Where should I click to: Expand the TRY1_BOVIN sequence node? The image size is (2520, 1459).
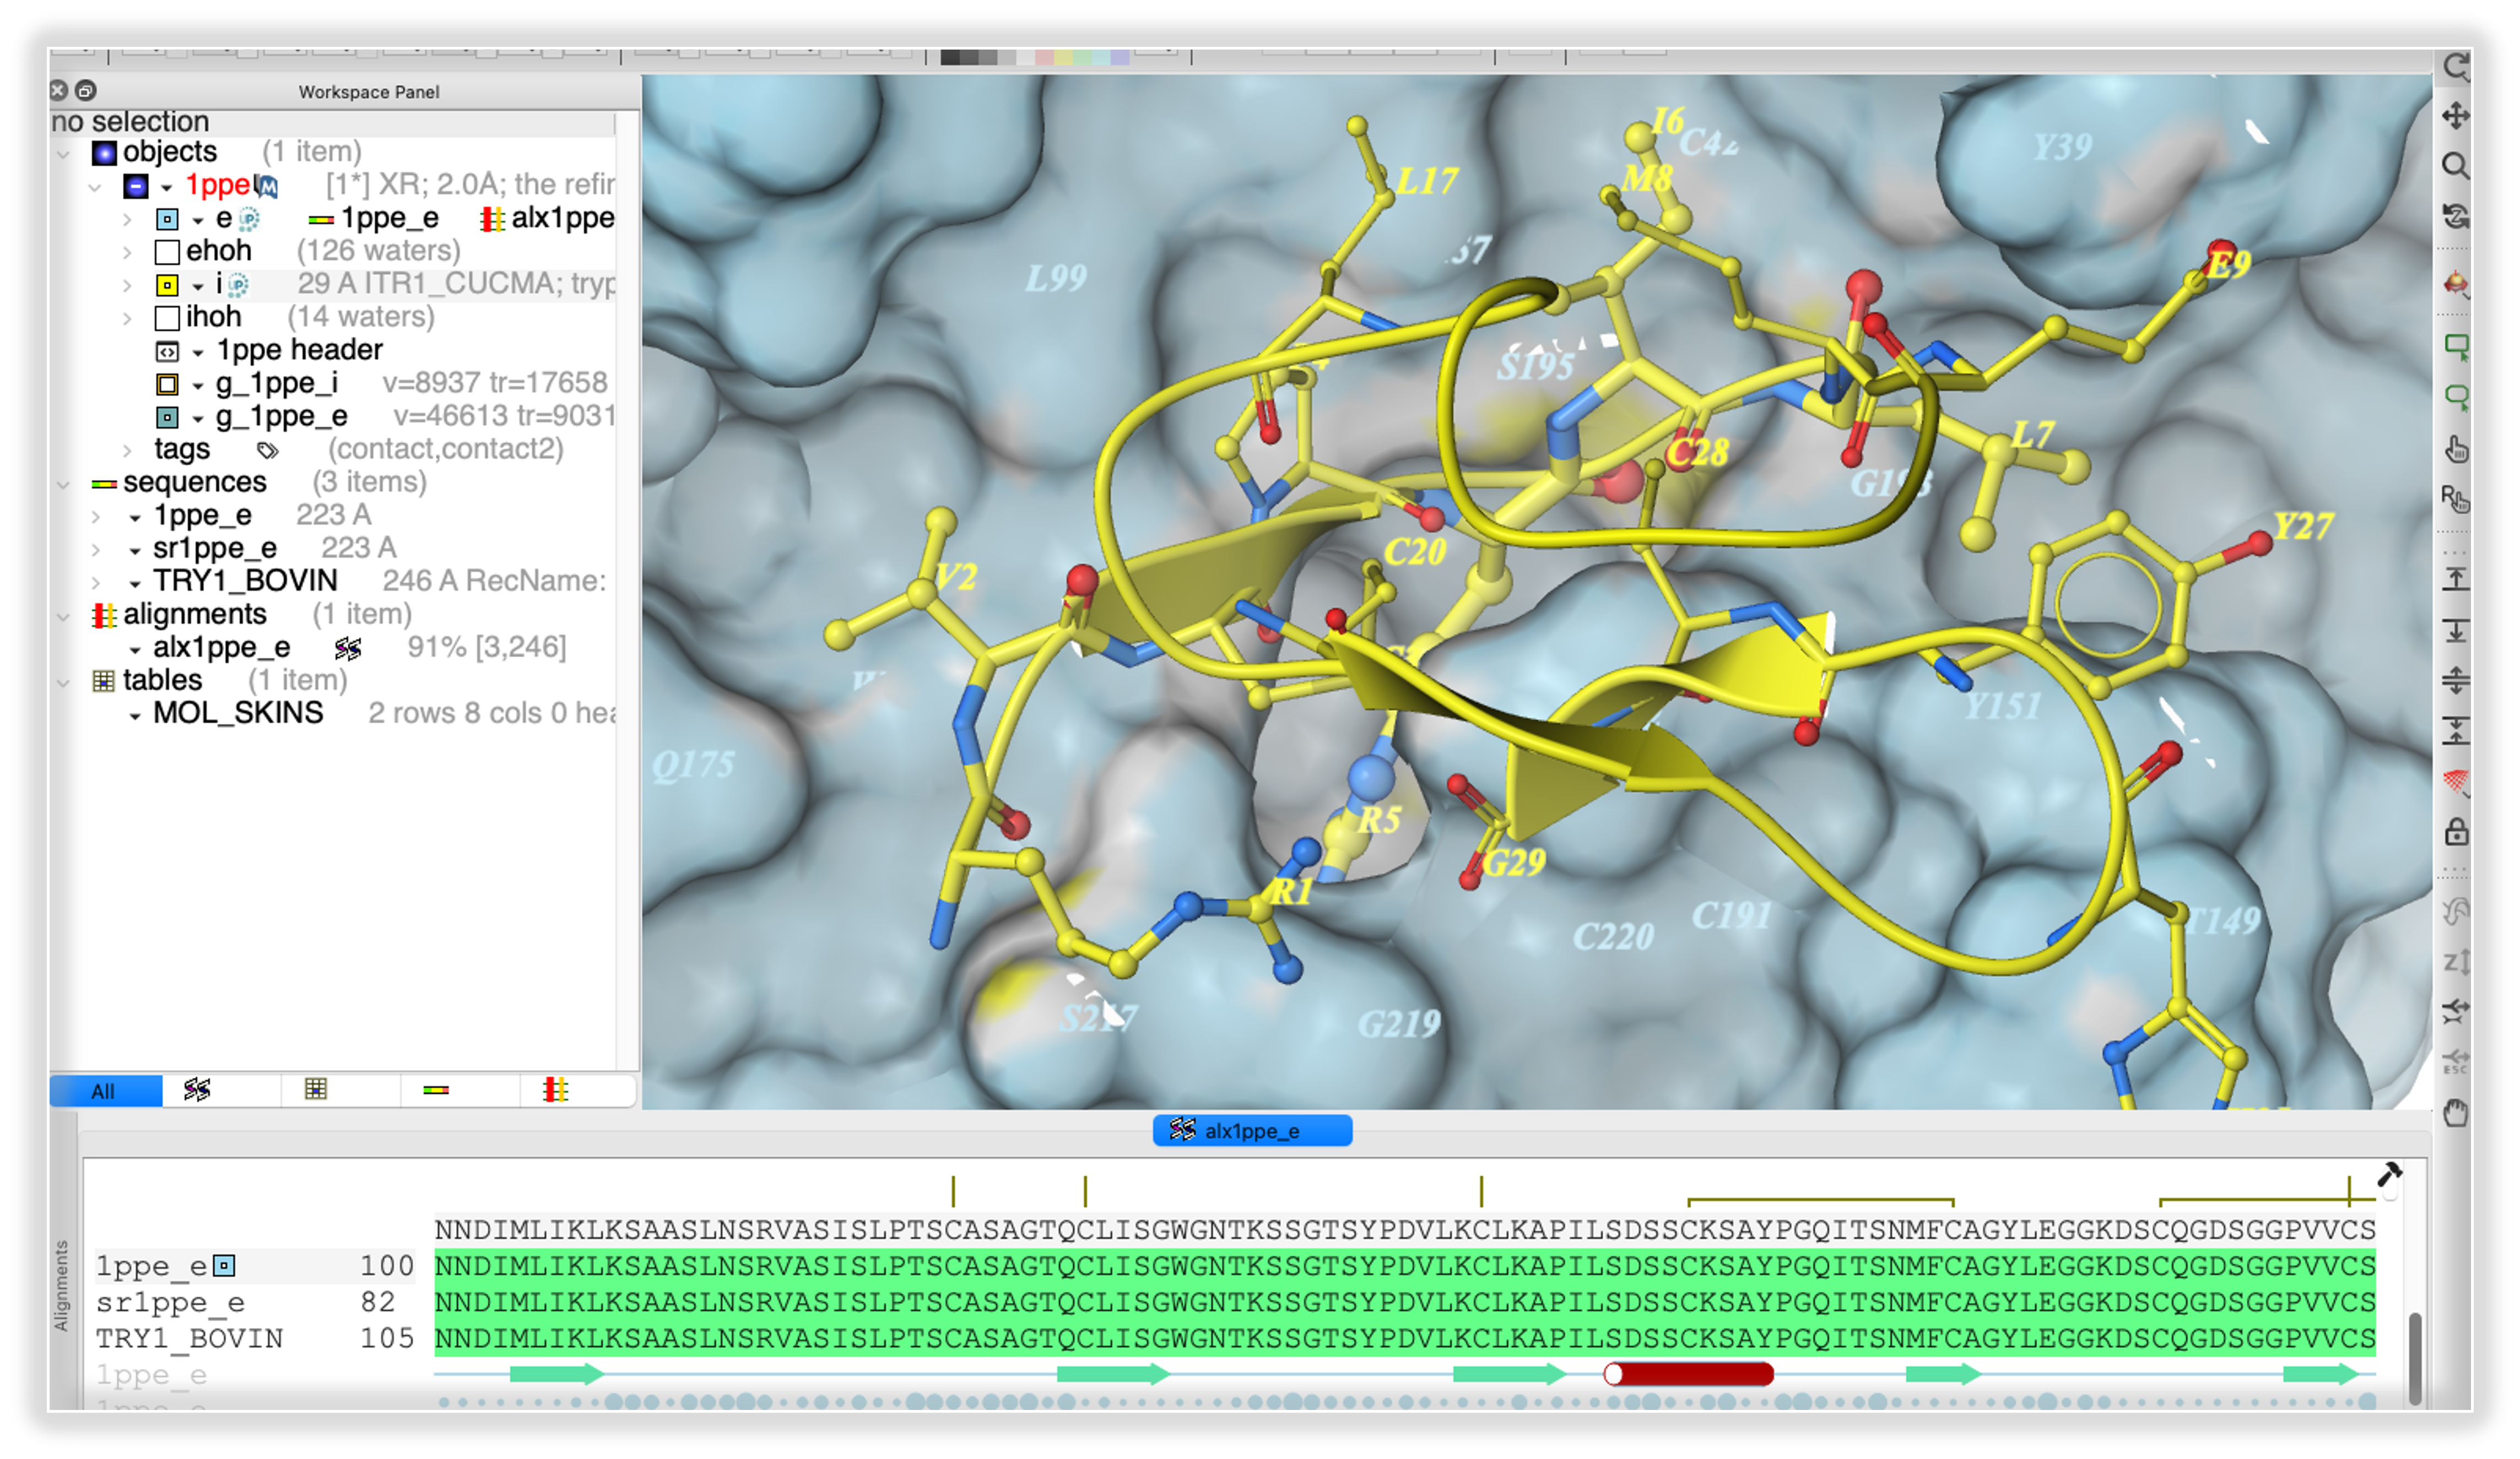[96, 582]
